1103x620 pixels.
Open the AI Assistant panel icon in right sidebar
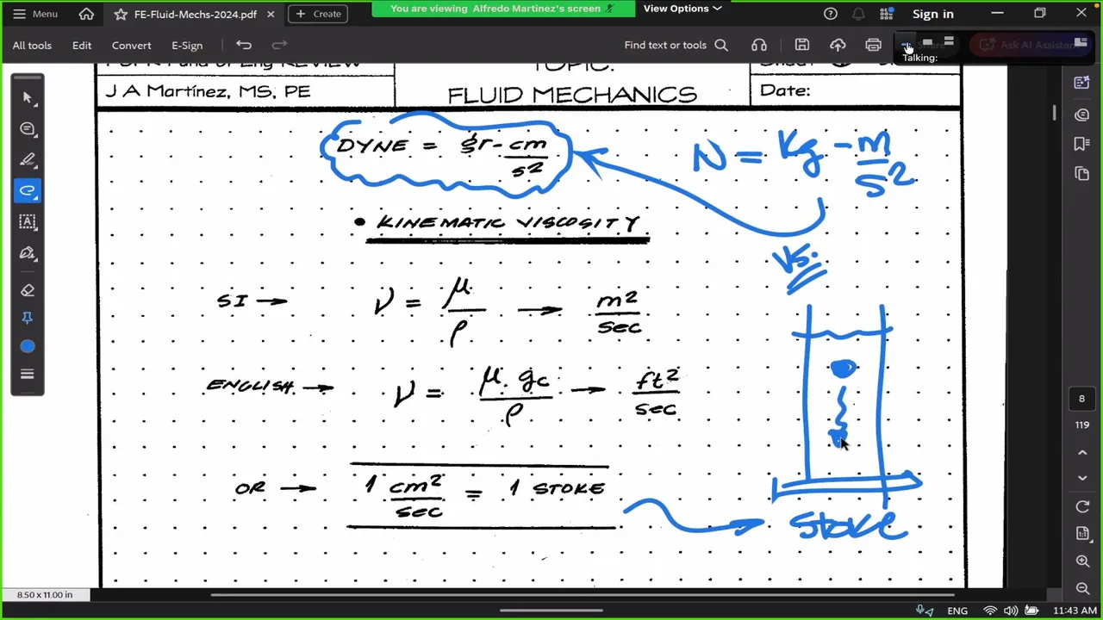click(1082, 83)
